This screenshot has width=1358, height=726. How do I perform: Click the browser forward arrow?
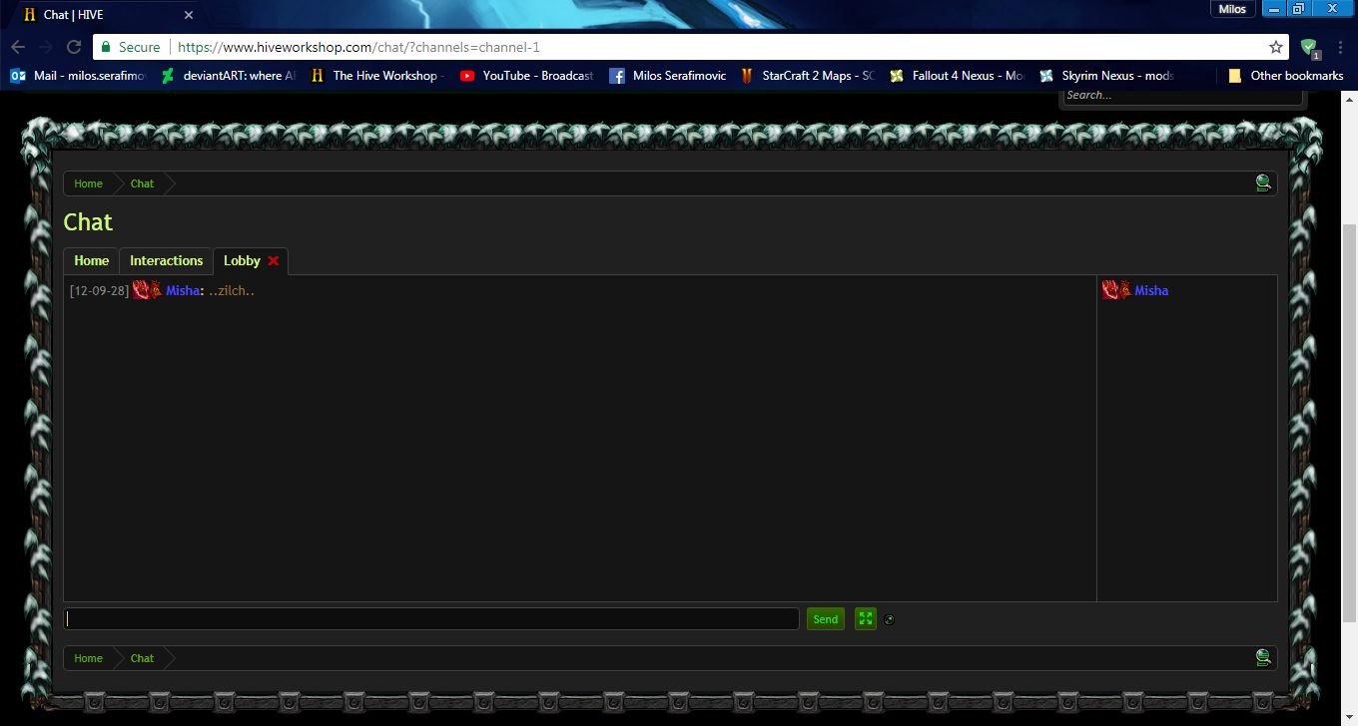tap(46, 47)
